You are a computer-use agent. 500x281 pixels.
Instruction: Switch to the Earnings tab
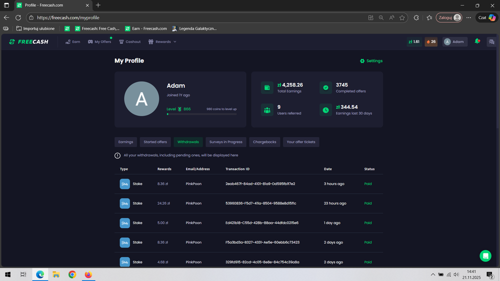coord(125,142)
